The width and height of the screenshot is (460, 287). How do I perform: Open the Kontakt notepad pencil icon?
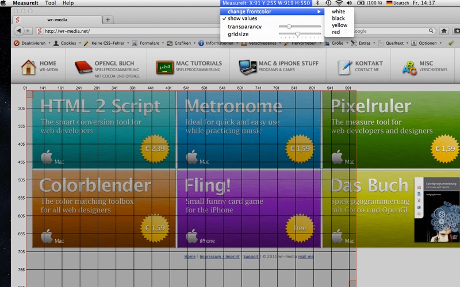point(344,67)
